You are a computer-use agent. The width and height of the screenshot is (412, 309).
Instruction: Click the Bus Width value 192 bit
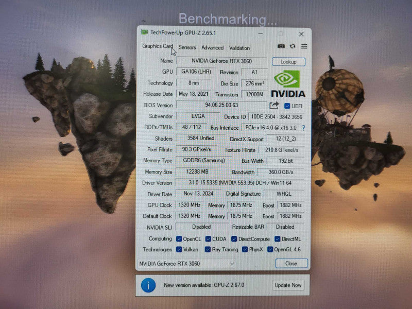(286, 161)
